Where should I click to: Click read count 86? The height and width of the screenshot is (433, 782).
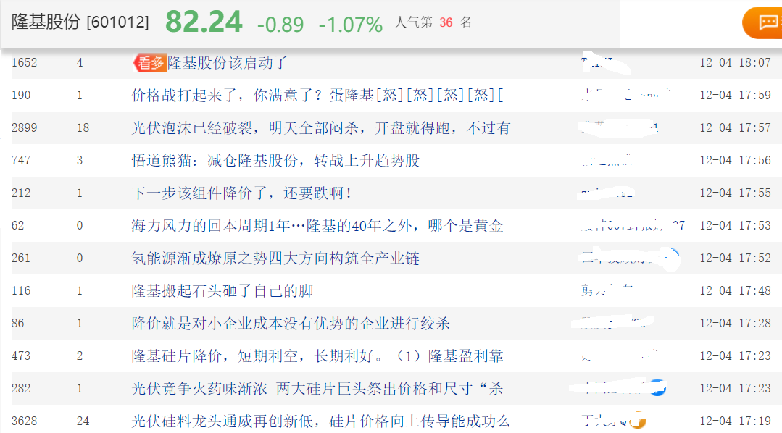[x=18, y=324]
